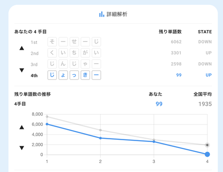Image resolution: width=223 pixels, height=172 pixels.
Task: Click gray average data point at move 1
Action: [x=47, y=116]
